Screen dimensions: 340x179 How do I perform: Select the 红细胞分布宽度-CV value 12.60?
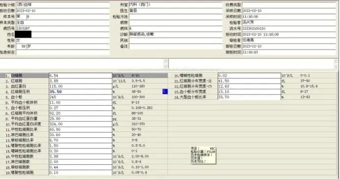pyautogui.click(x=249, y=87)
